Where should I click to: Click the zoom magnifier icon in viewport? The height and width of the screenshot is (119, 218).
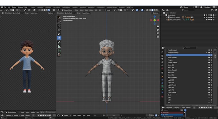pos(158,26)
